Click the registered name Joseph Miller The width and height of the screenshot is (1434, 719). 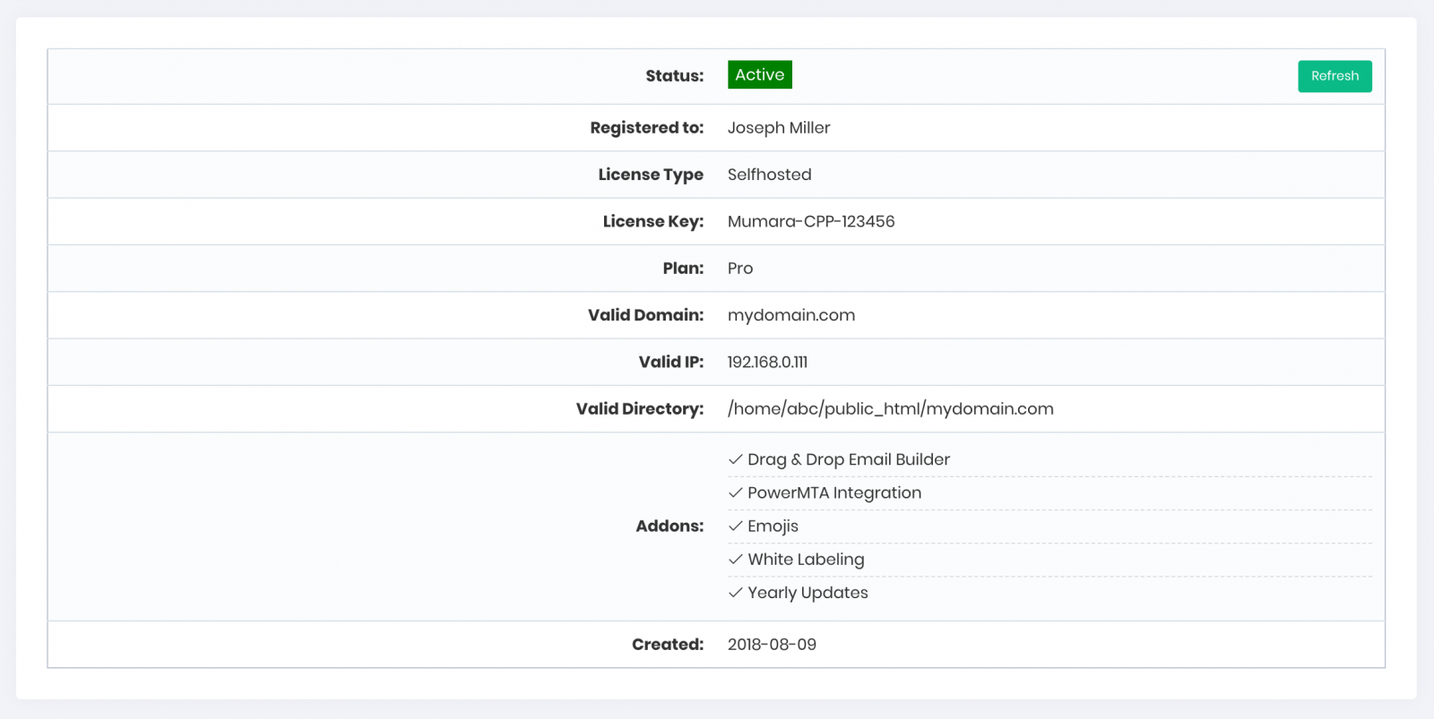tap(778, 128)
